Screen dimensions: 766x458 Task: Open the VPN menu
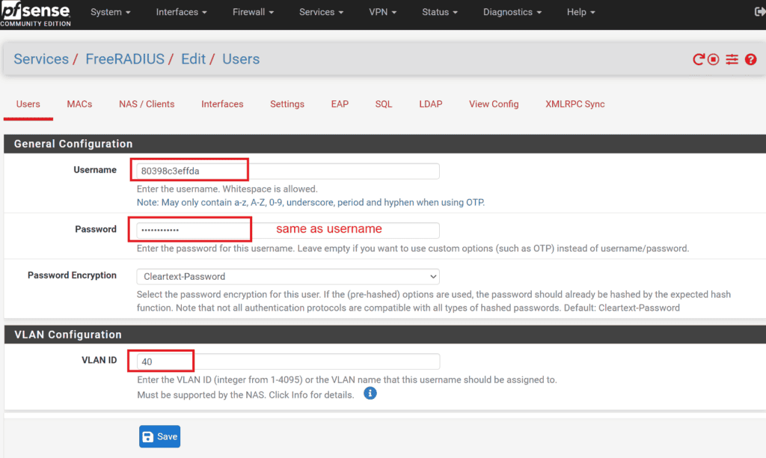382,12
